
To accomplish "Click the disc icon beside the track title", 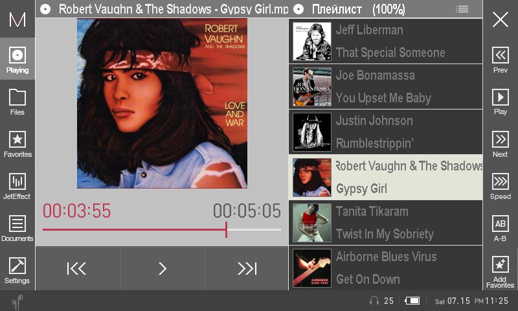I will (45, 9).
